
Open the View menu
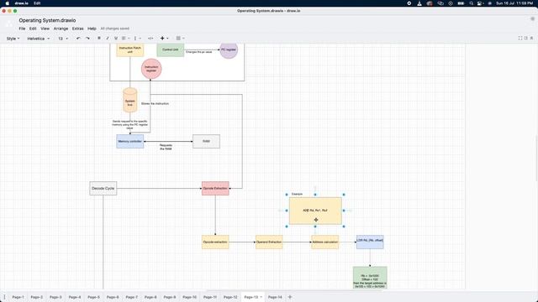coord(45,29)
